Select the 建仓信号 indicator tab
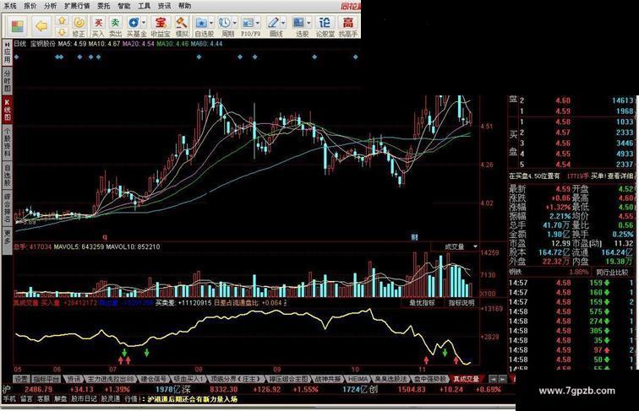The width and height of the screenshot is (639, 411). point(153,379)
